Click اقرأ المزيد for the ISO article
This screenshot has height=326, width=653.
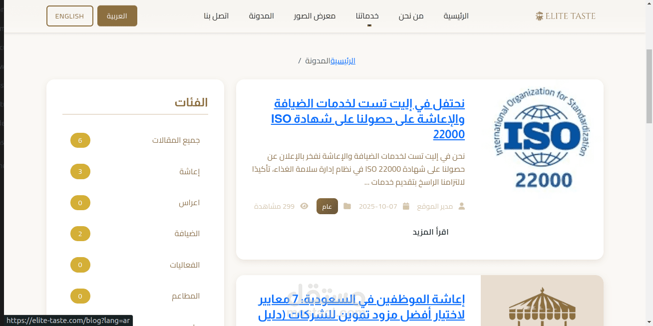coord(430,232)
